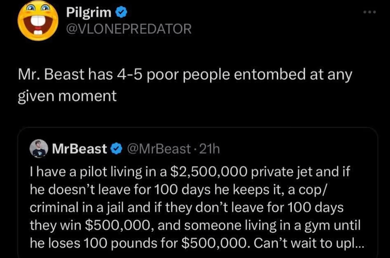The width and height of the screenshot is (390, 258).
Task: Open the three-dot more options menu
Action: (x=370, y=12)
